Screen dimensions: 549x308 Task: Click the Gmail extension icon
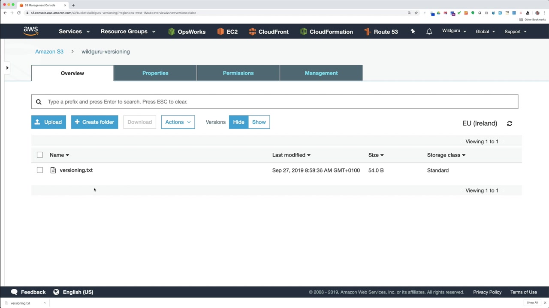pos(446,13)
